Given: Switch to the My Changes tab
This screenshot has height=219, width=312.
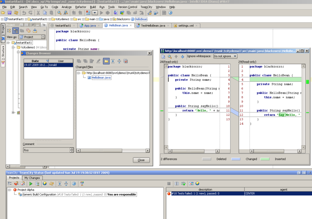Looking at the screenshot, I should tap(32, 178).
